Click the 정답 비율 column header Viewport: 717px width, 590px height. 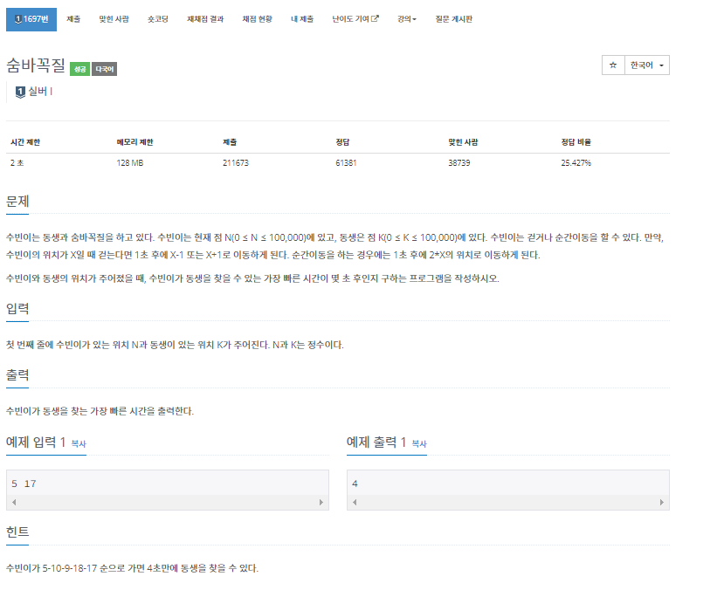576,142
